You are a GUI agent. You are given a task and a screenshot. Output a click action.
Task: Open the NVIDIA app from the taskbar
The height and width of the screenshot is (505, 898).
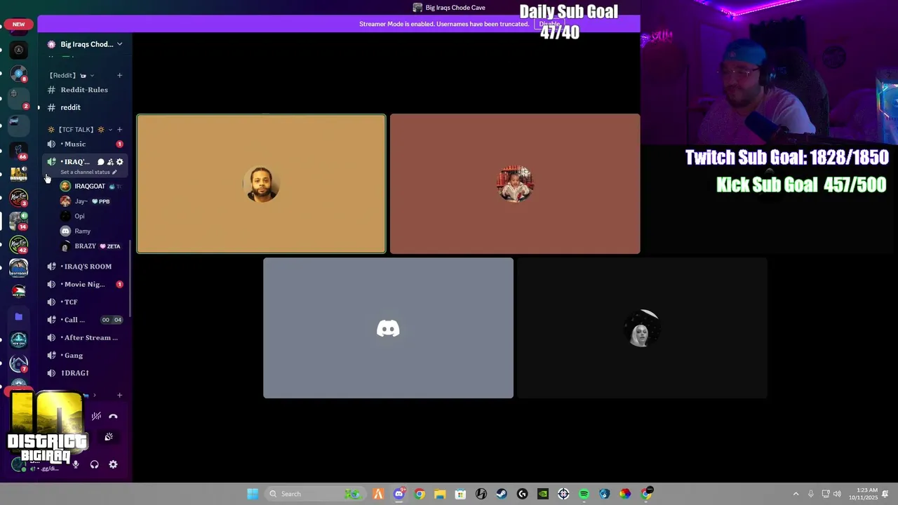[x=542, y=494]
